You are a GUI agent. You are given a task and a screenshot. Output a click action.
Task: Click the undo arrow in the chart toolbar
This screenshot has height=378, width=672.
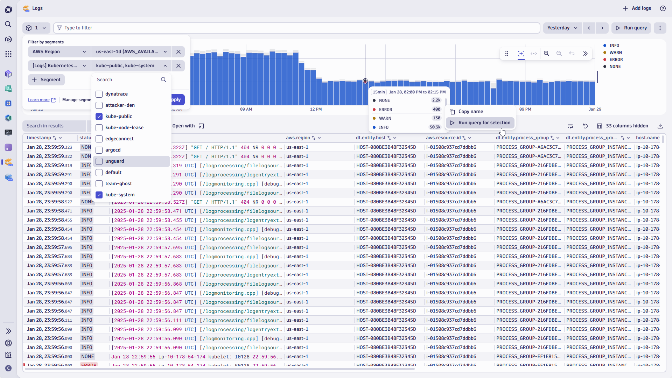click(x=572, y=54)
